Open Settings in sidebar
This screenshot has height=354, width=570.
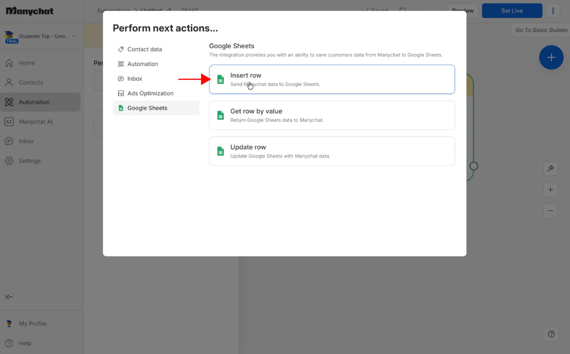(x=40, y=161)
